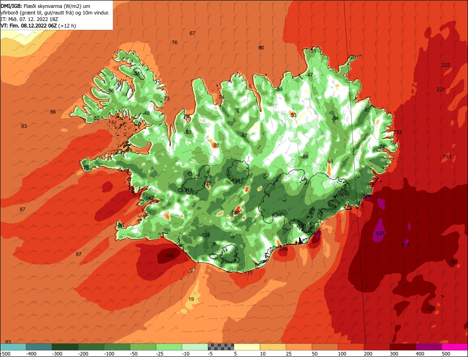Click the purple swatch between 400 and 500
The image size is (468, 357).
429,347
